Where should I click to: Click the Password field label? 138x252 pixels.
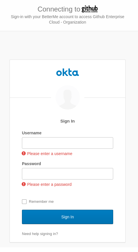click(x=31, y=164)
